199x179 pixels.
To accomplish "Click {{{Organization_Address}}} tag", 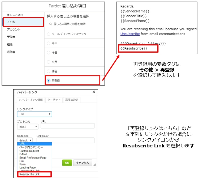I will pos(143,44).
